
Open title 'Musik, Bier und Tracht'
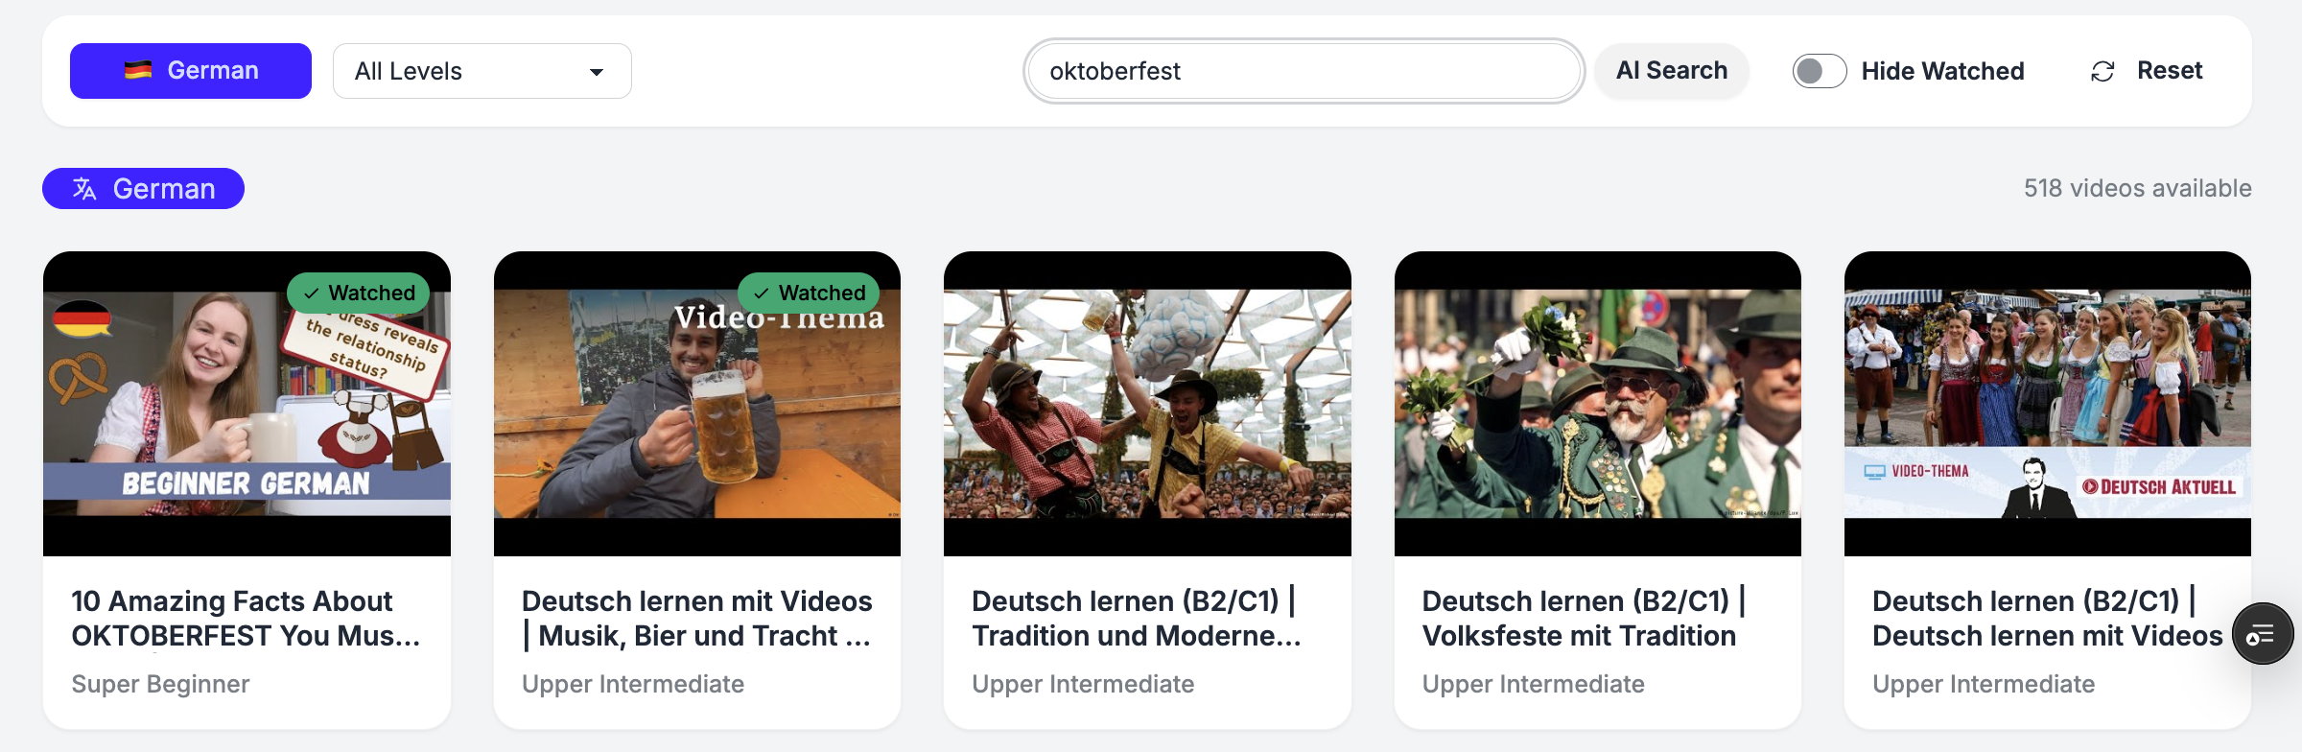[x=697, y=619]
